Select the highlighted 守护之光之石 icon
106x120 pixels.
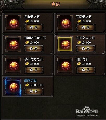[65, 44]
